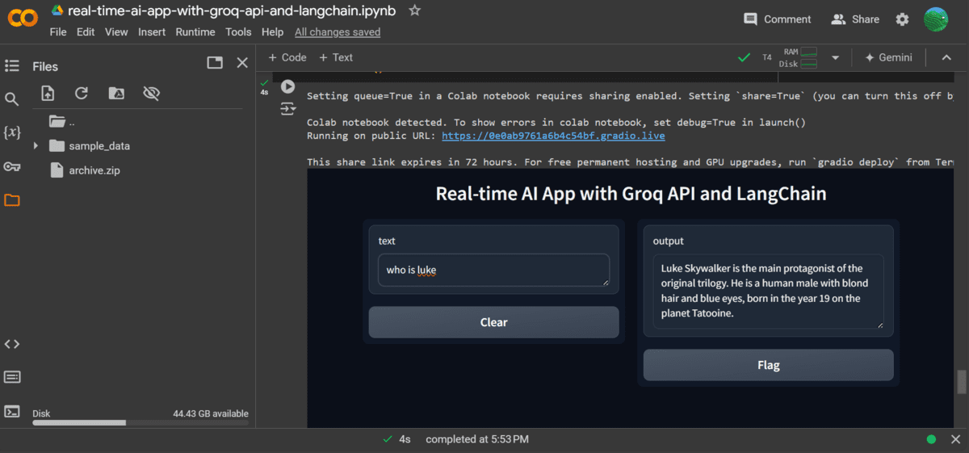The width and height of the screenshot is (969, 453).
Task: Open the File menu
Action: click(x=58, y=32)
